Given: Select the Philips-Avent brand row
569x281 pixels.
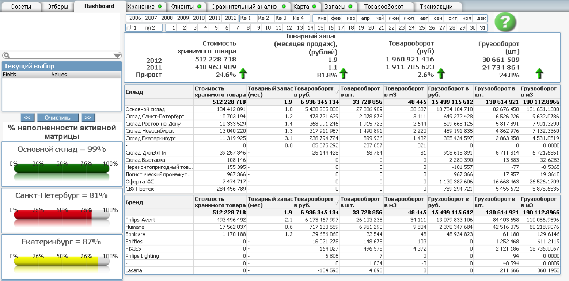Looking at the screenshot, I should (x=342, y=220).
